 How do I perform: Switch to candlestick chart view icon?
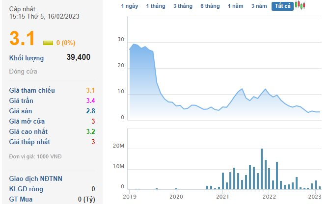click(x=300, y=6)
